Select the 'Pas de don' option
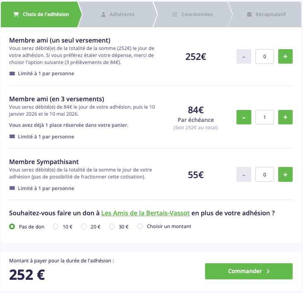The height and width of the screenshot is (293, 303). 12,226
